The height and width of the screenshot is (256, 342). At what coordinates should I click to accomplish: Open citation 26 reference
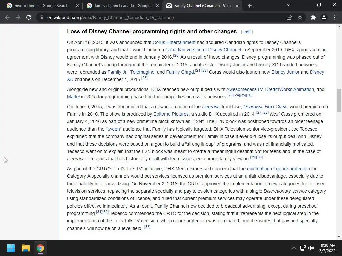pyautogui.click(x=249, y=95)
